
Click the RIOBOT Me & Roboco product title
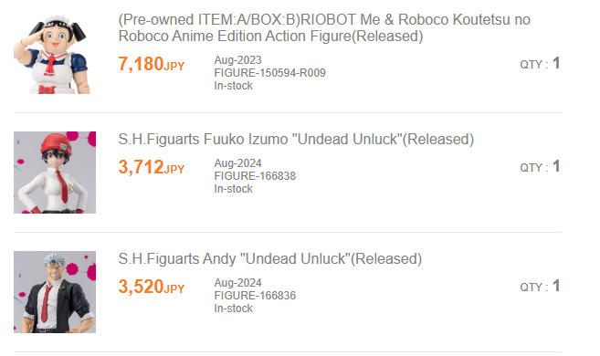(324, 28)
